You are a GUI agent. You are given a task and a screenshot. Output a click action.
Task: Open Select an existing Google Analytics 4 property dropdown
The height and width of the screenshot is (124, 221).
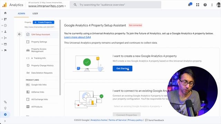(x=138, y=106)
